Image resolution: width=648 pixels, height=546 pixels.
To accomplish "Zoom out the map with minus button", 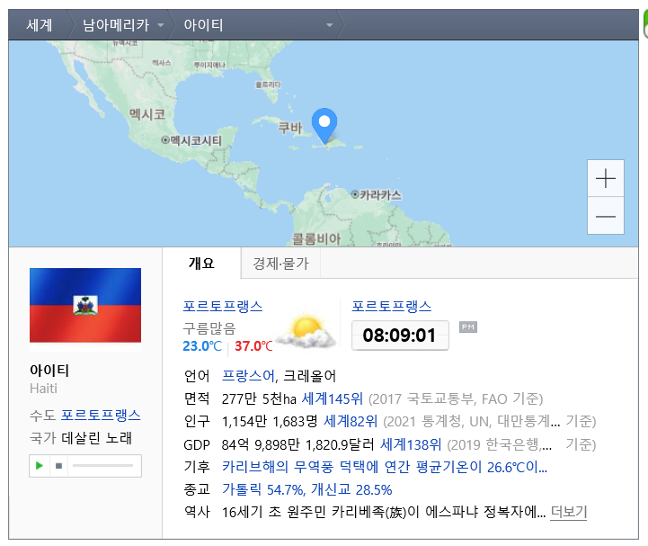I will pyautogui.click(x=606, y=216).
